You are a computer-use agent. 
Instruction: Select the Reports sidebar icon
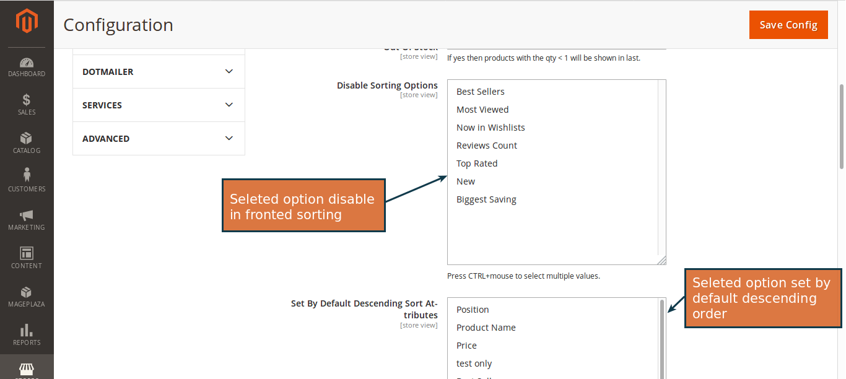(x=27, y=334)
